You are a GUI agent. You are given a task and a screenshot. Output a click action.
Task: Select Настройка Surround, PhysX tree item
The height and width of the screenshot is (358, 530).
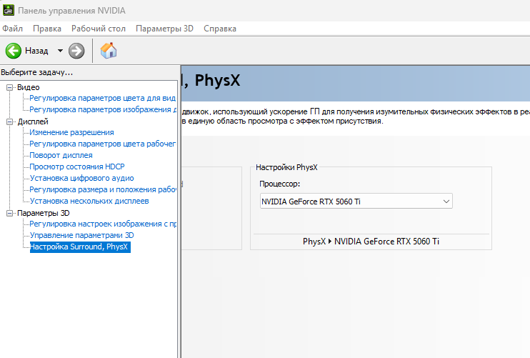80,247
